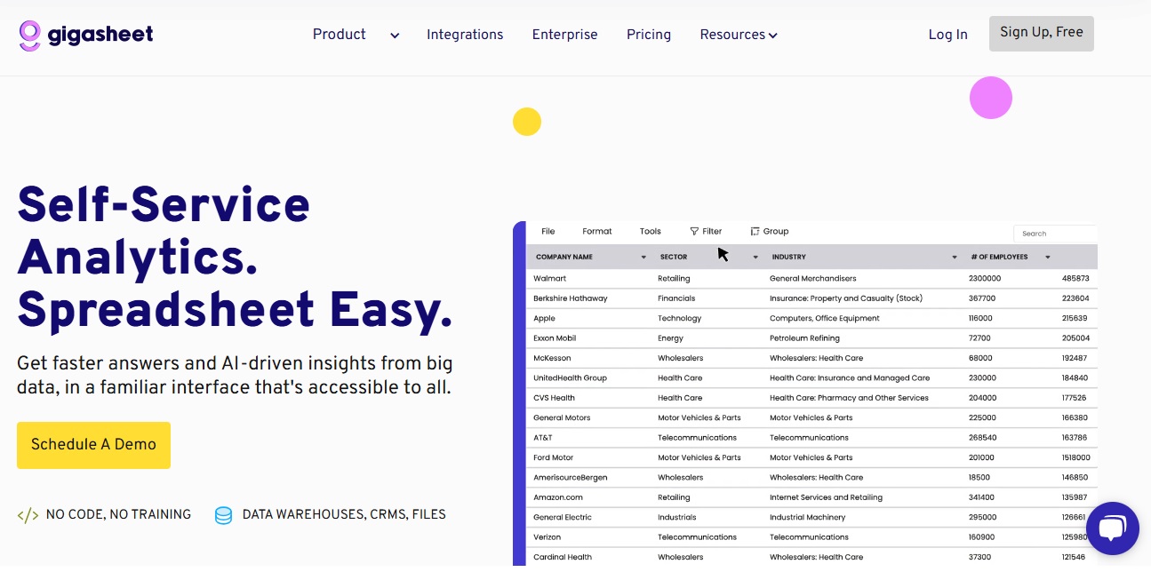Viewport: 1151px width, 572px height.
Task: Open the Enterprise page
Action: [565, 35]
